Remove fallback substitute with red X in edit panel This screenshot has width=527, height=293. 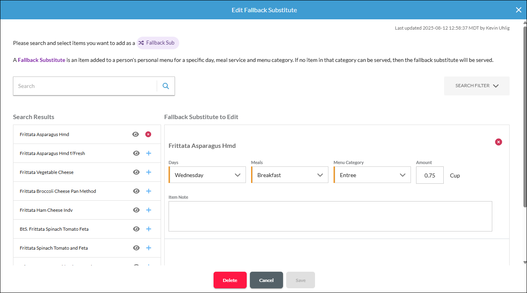(499, 142)
